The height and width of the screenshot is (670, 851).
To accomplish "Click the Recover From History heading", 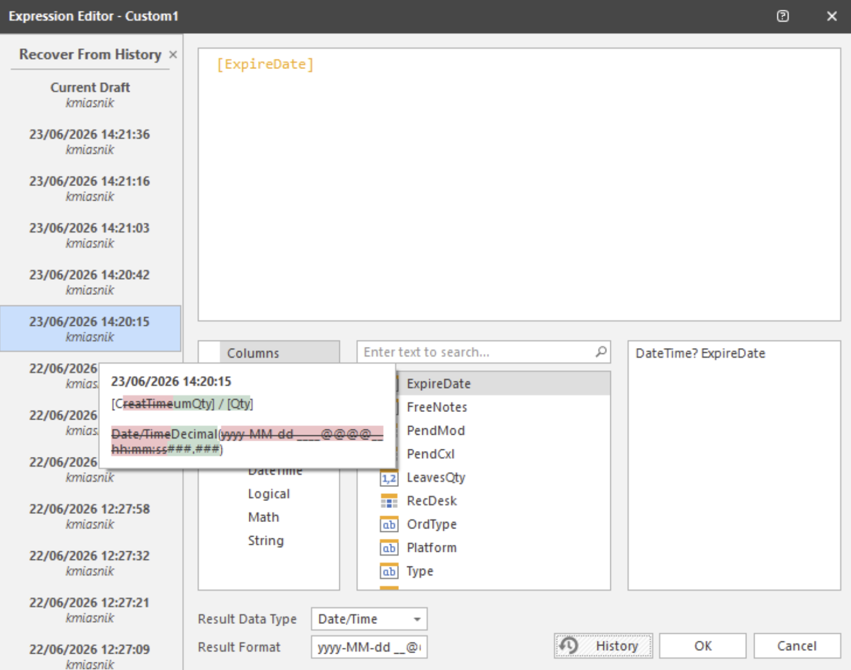I will [x=90, y=54].
